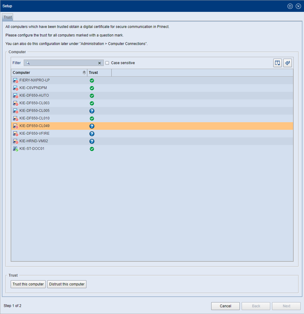Clear the filter using the X in the search box
Screen dimensions: 304x314
tap(100, 63)
